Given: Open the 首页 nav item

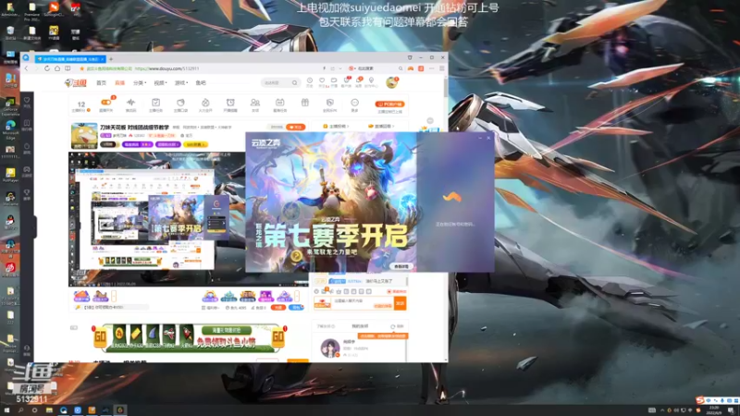Looking at the screenshot, I should click(x=101, y=83).
